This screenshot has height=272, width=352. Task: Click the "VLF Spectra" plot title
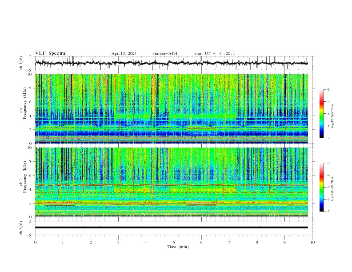point(50,53)
